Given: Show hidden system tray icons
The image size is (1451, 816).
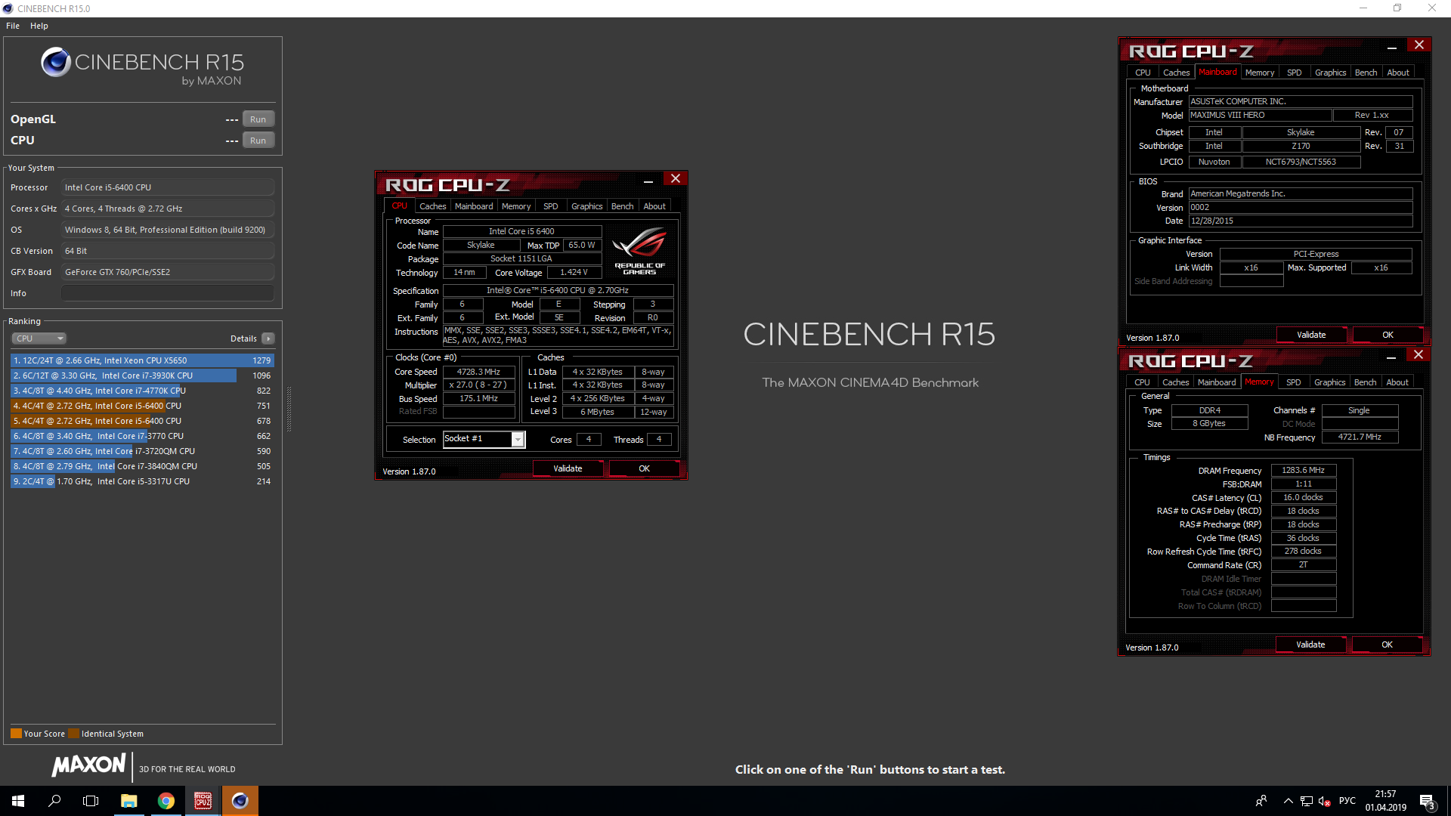Looking at the screenshot, I should pyautogui.click(x=1288, y=801).
